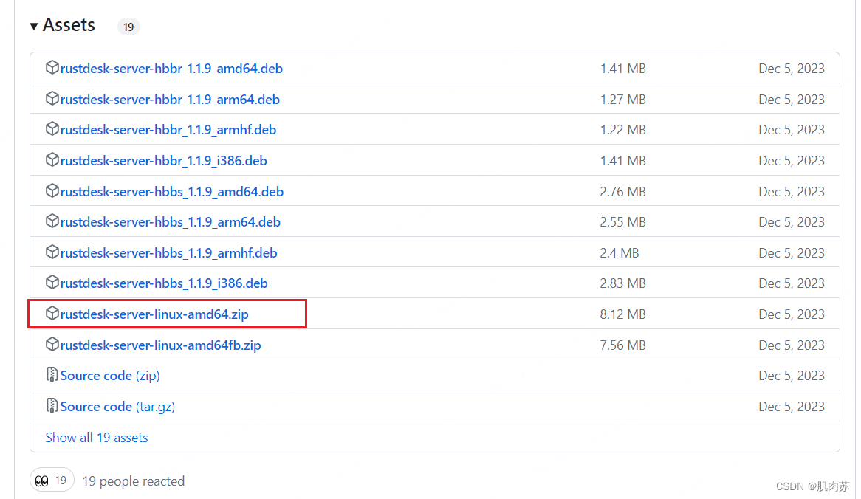This screenshot has width=861, height=499.
Task: Click package icon for hbbs_1.1.9_arm64.deb
Action: click(52, 221)
